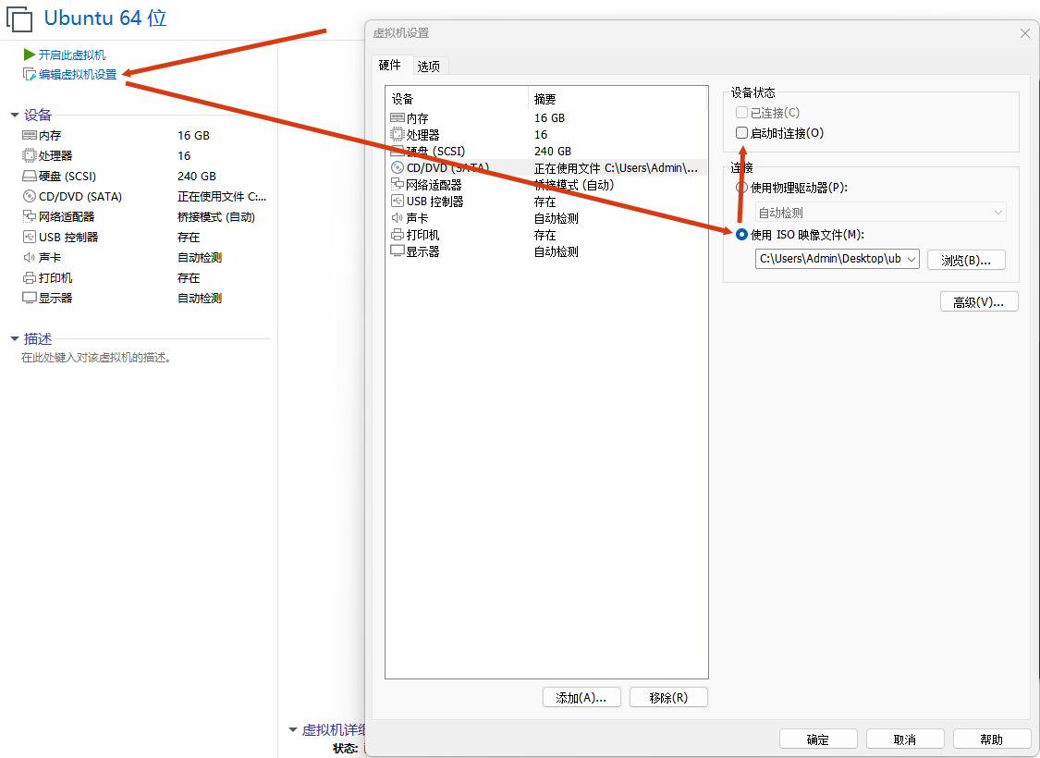Viewport: 1040px width, 758px height.
Task: Click the 显示器 icon in settings dialog list
Action: pos(398,251)
